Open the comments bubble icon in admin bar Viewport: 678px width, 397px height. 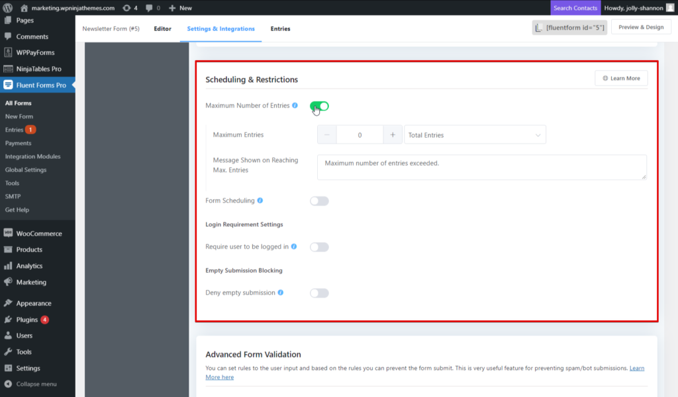(x=149, y=8)
